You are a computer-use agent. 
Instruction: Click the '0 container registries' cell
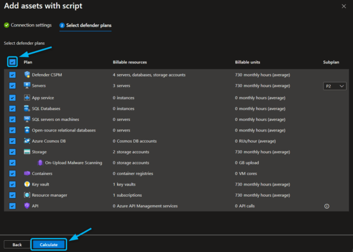[x=133, y=173]
